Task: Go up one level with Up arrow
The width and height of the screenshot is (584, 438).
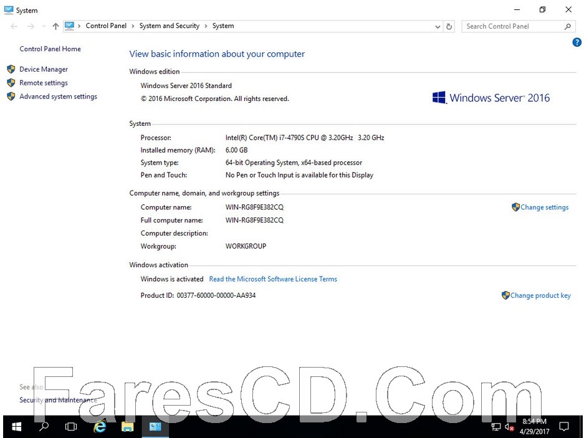Action: (55, 26)
